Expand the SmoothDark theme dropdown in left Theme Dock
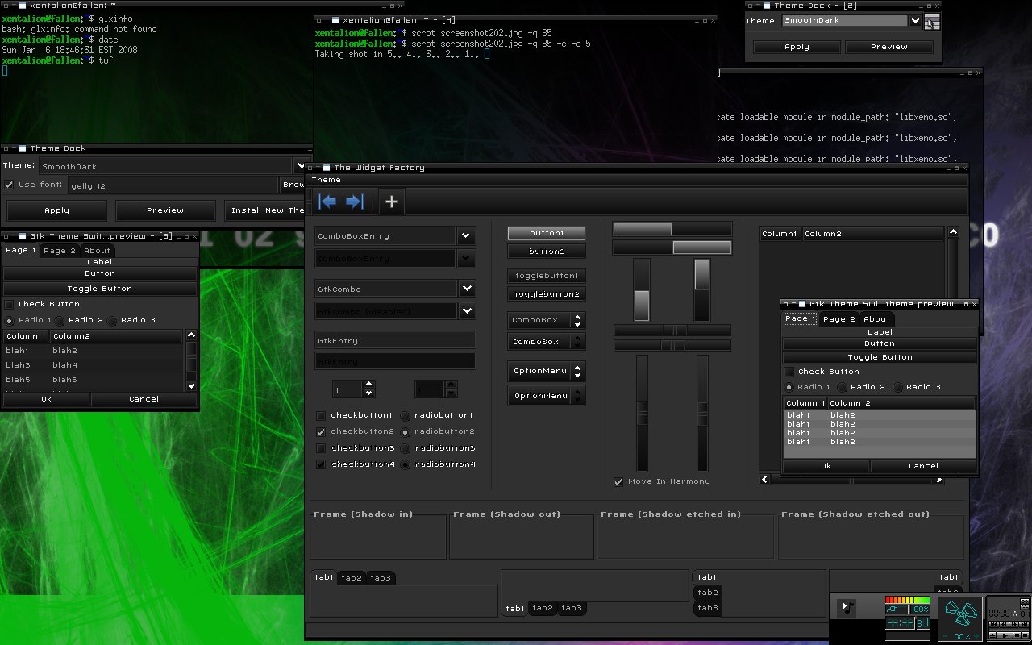1032x645 pixels. [300, 165]
